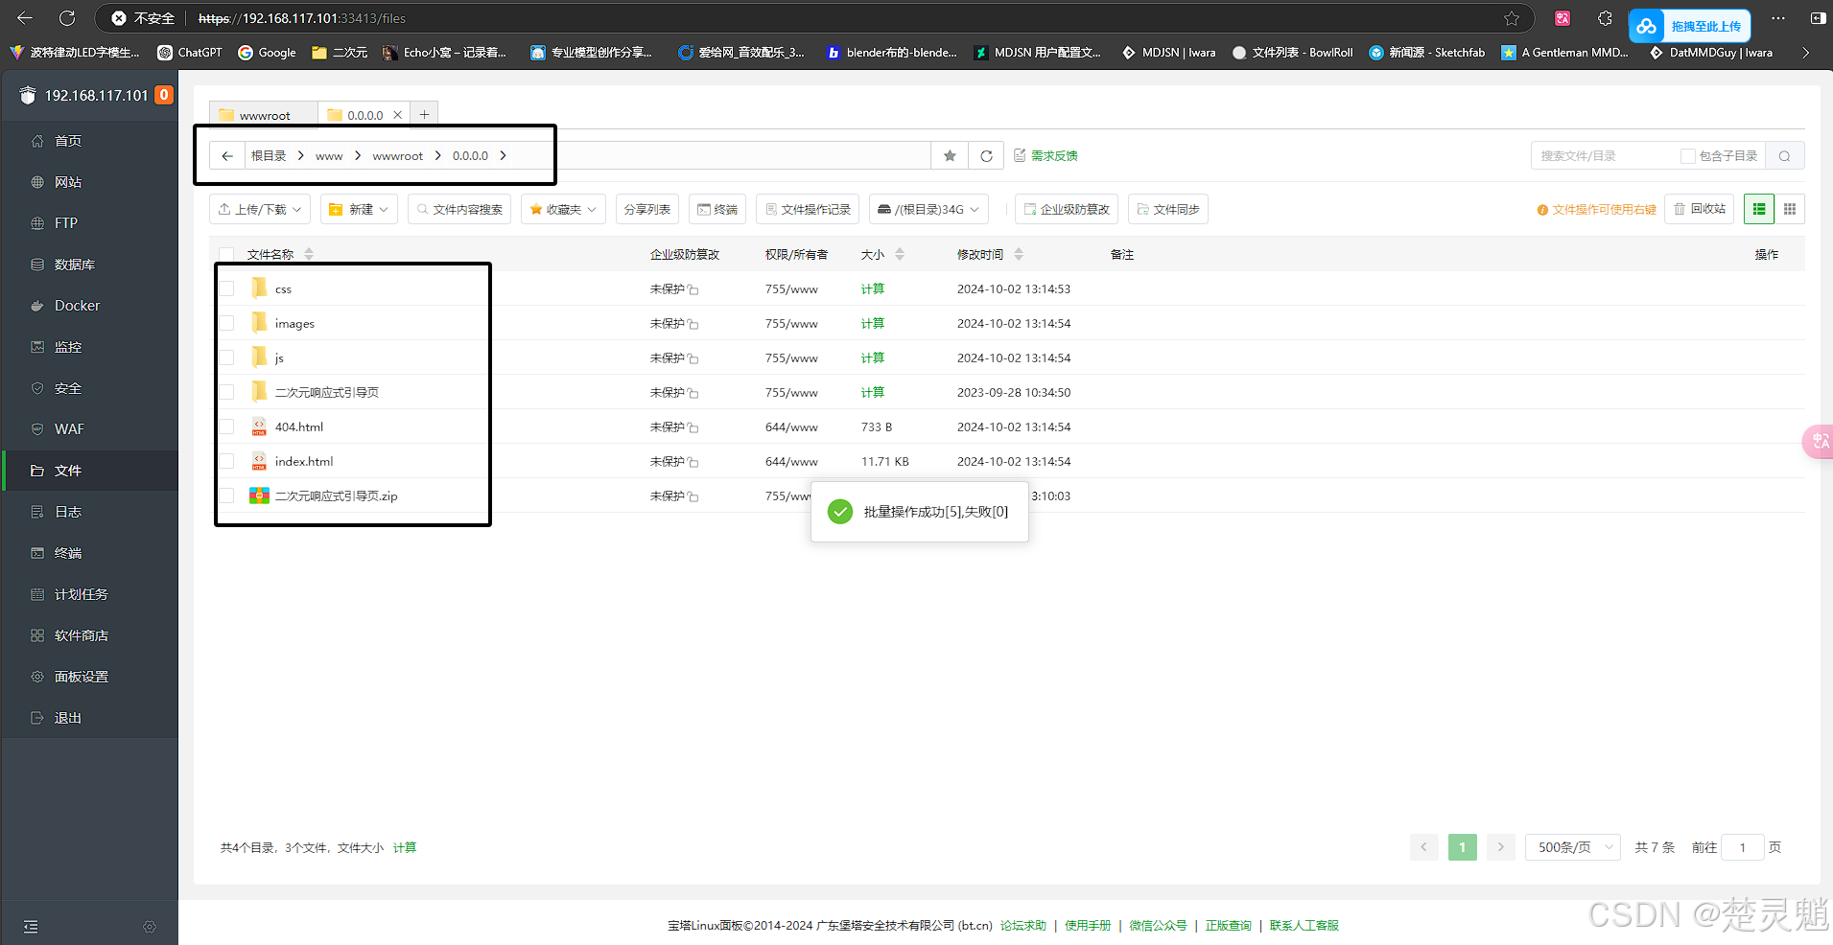Screen dimensions: 1833x945
Task: Close the 0.0.0.0 folder tab
Action: [398, 115]
